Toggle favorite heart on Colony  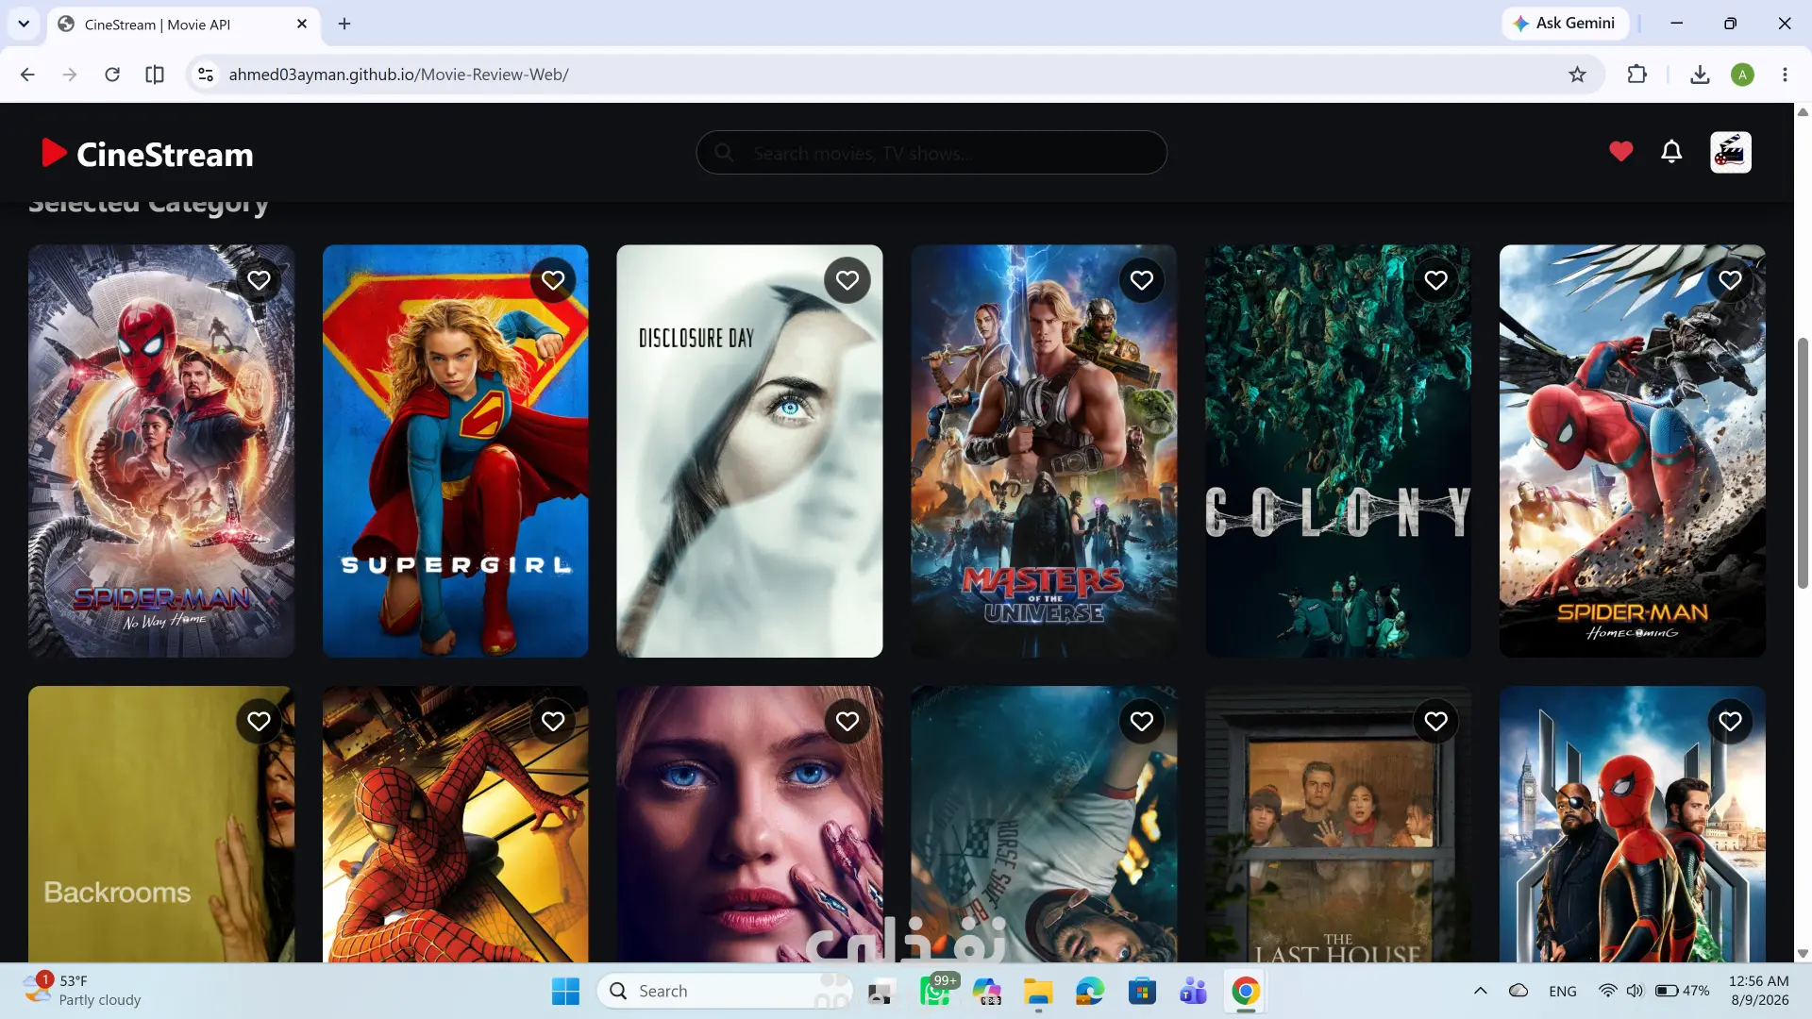tap(1436, 280)
